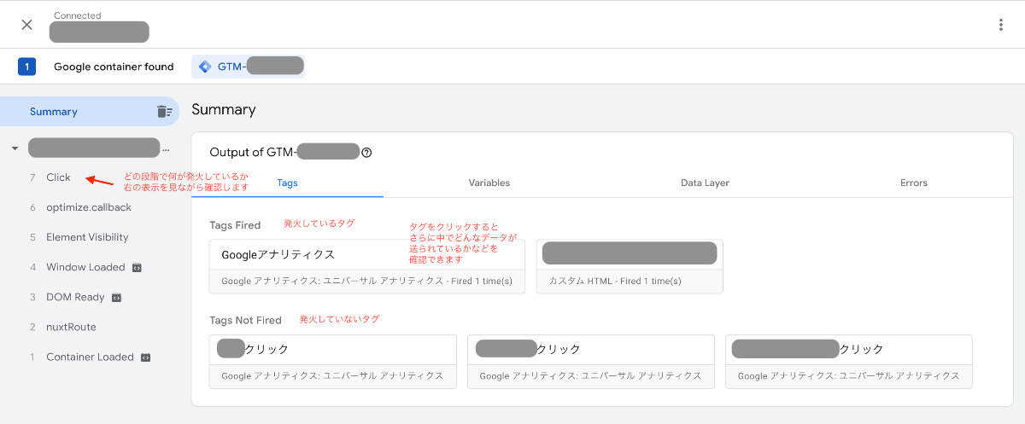
Task: Click the code icon next to Window Loaded
Action: [136, 267]
